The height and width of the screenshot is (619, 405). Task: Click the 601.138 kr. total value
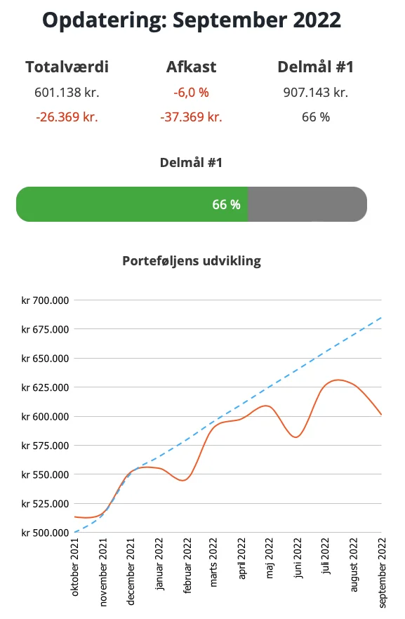click(67, 92)
